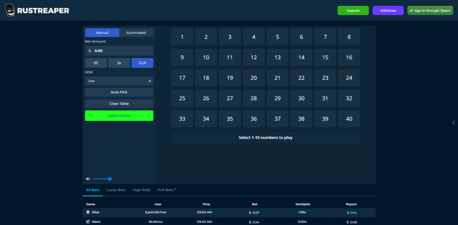Click the Game column header

click(x=90, y=204)
